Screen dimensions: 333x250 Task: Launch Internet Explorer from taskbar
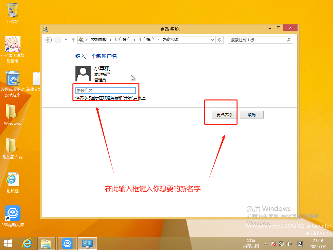27,243
